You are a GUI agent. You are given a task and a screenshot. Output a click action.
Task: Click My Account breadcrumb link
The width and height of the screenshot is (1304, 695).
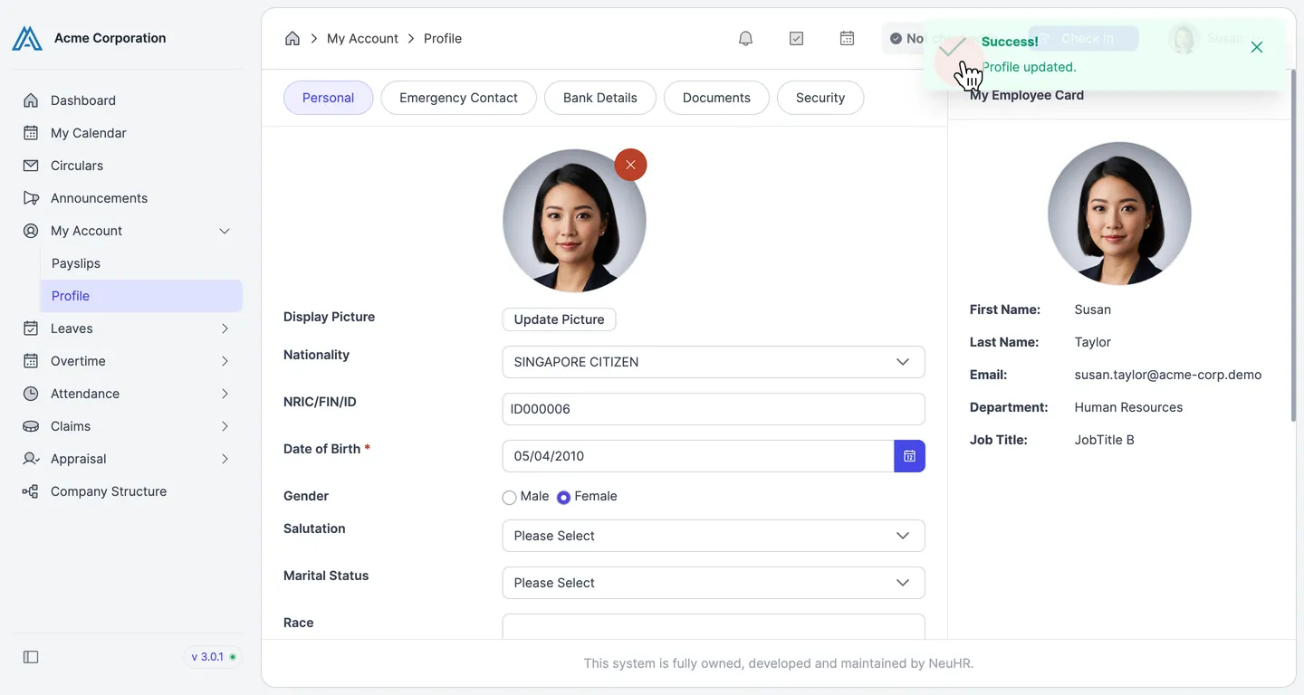[x=362, y=38]
